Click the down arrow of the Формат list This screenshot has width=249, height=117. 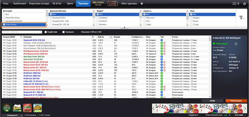coord(141,25)
